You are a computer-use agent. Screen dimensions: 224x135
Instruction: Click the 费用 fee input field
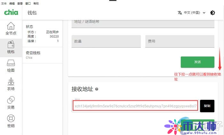(x=180, y=41)
